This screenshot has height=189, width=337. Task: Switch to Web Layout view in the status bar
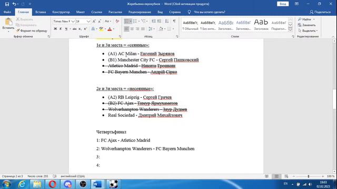pos(286,176)
